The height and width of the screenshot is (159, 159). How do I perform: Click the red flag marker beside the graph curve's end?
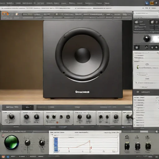click(x=91, y=147)
